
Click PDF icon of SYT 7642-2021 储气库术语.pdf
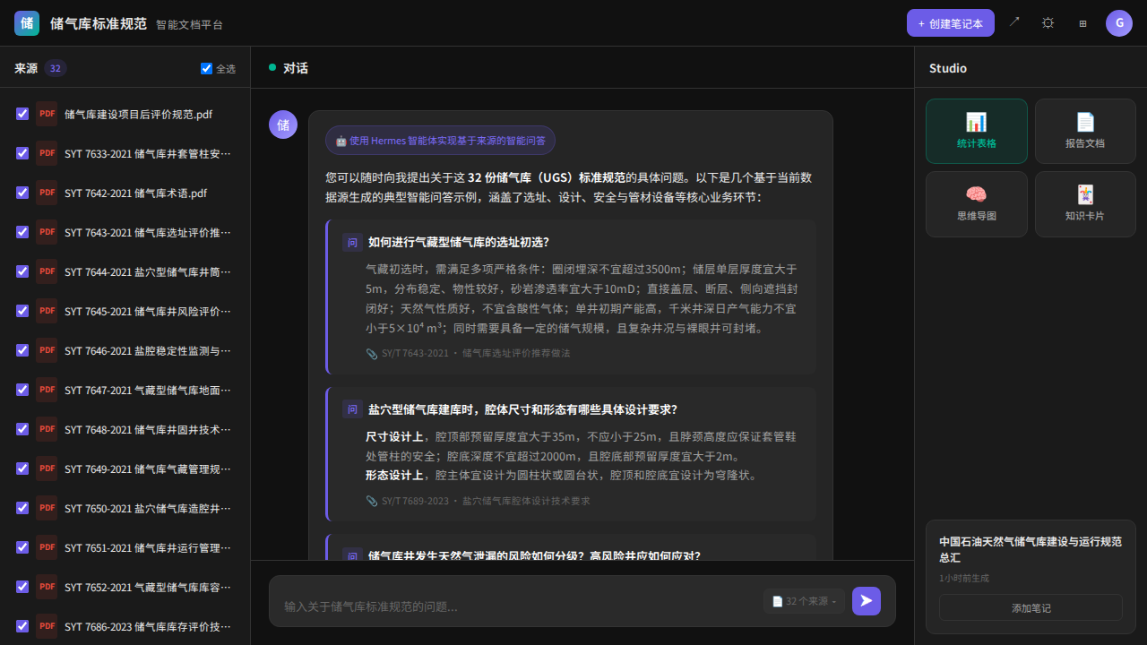coord(47,193)
